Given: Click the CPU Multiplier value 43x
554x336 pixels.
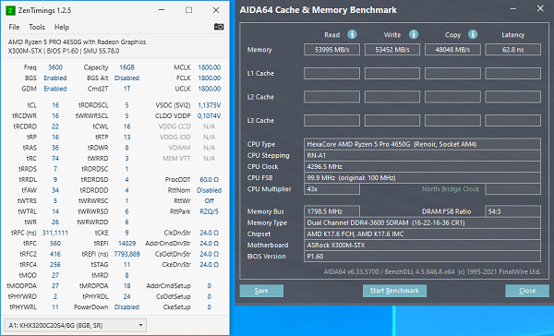Looking at the screenshot, I should (x=331, y=189).
